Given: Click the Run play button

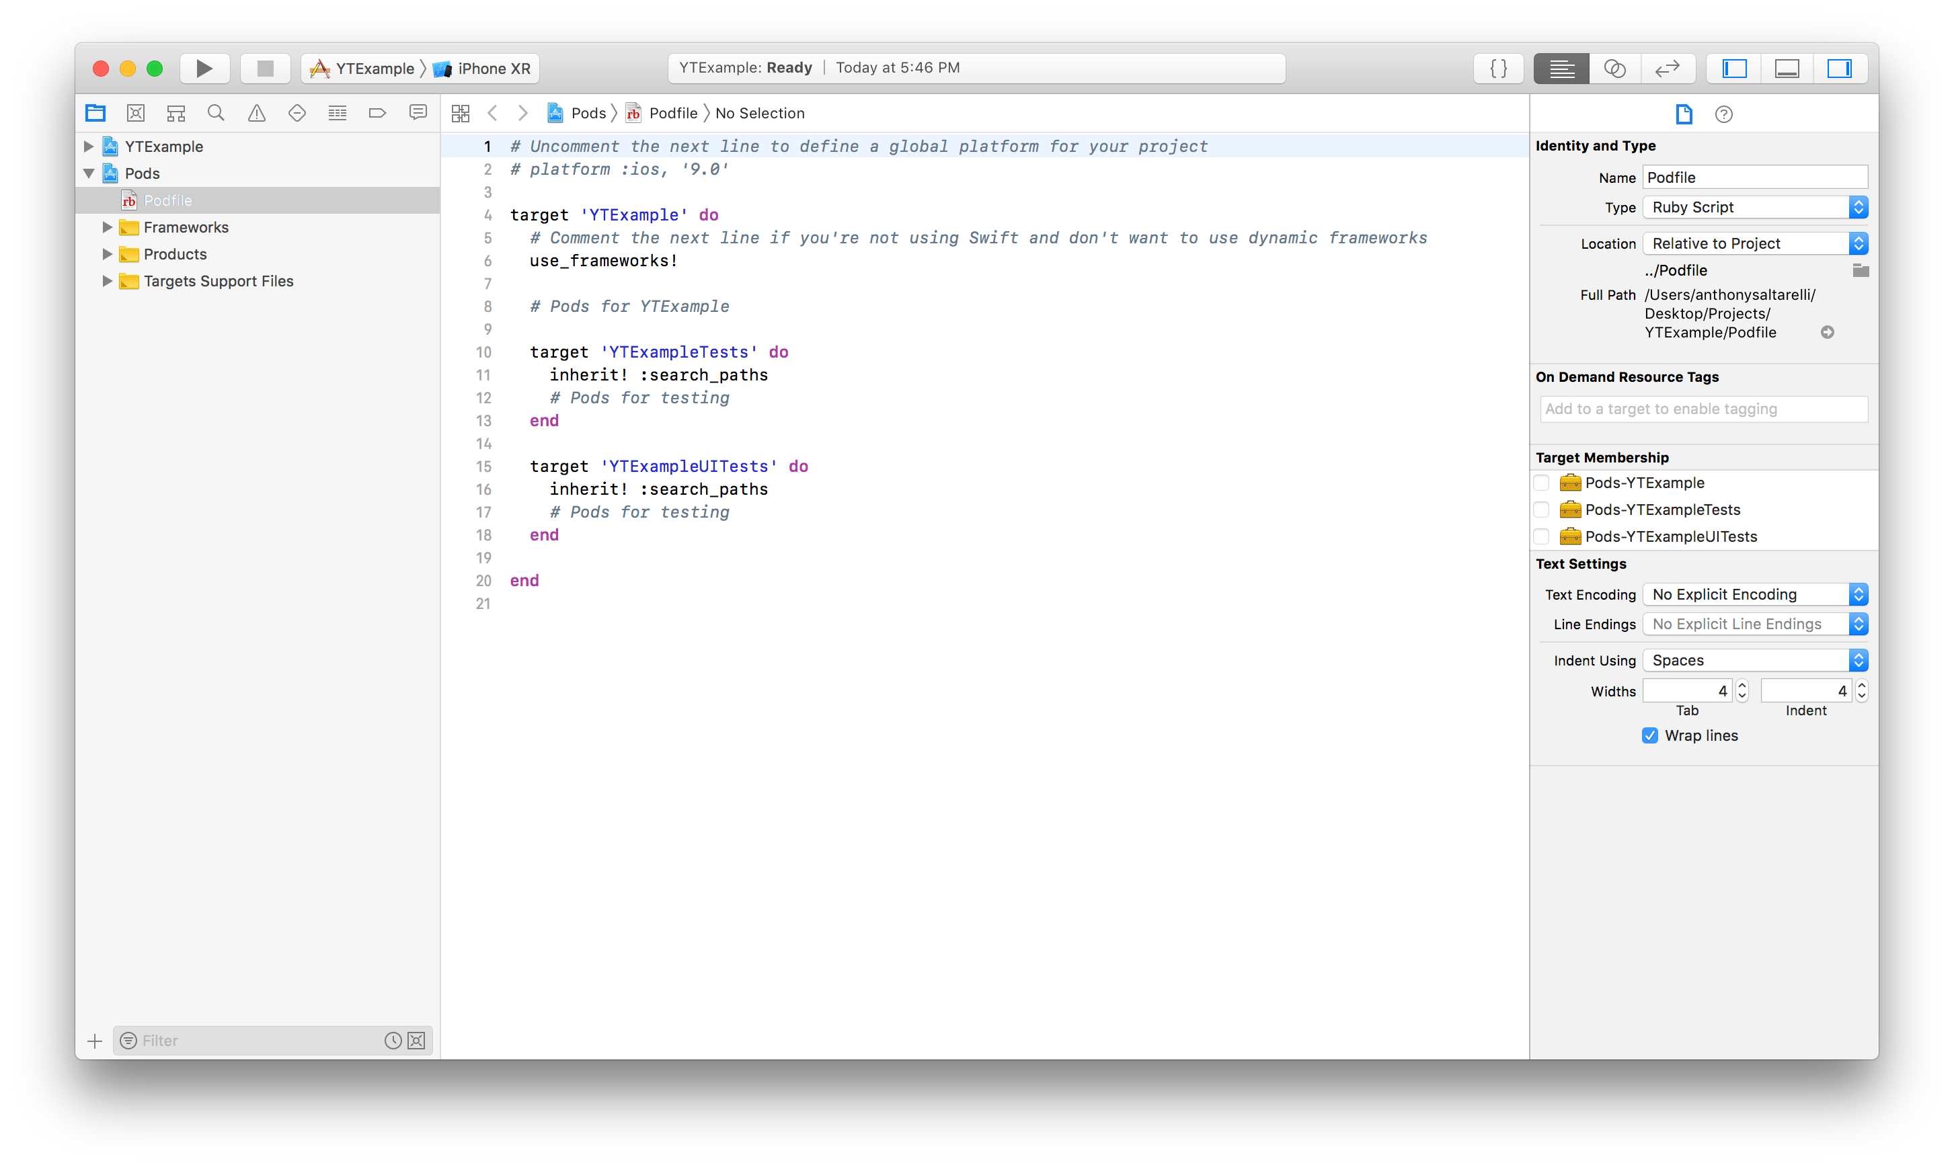Looking at the screenshot, I should [204, 69].
